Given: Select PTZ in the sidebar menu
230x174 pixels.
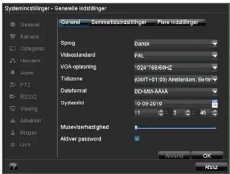Looking at the screenshot, I should tap(25, 85).
